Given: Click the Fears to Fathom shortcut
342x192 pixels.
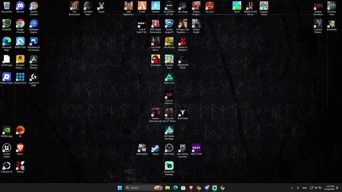Looking at the screenshot, I should 169,98.
